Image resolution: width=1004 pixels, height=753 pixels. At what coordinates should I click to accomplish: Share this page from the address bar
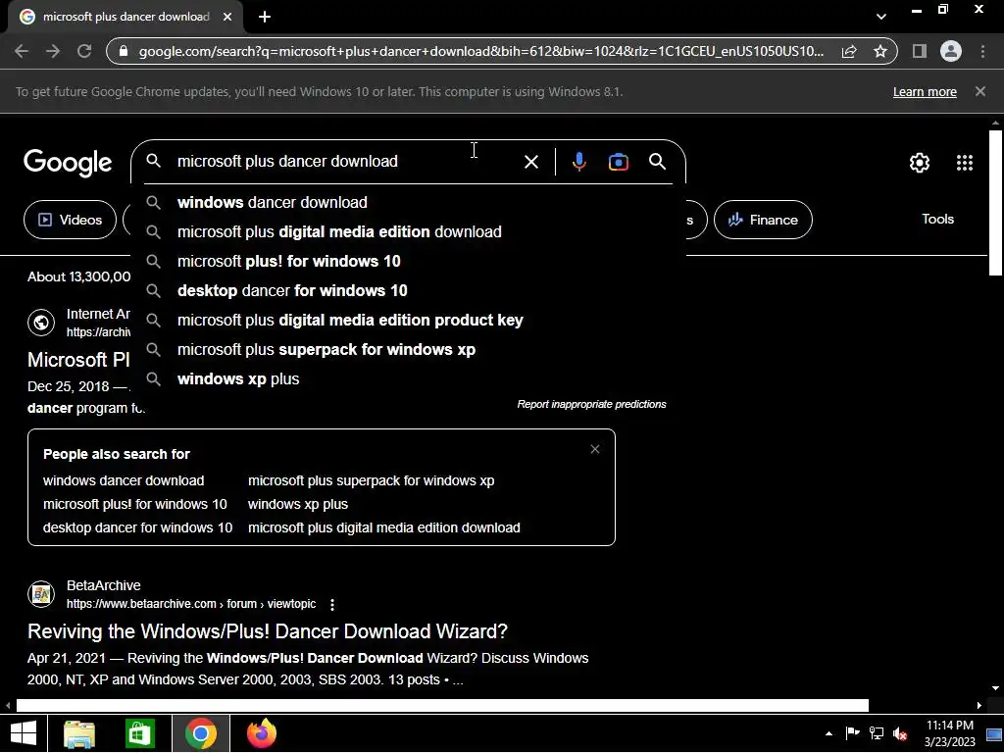pyautogui.click(x=849, y=51)
